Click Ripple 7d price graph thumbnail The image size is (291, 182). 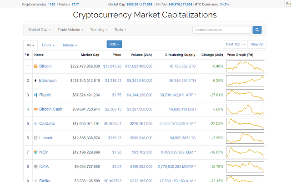click(x=245, y=95)
